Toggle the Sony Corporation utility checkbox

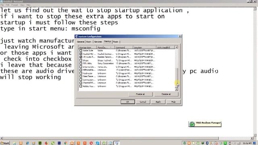coord(81,64)
